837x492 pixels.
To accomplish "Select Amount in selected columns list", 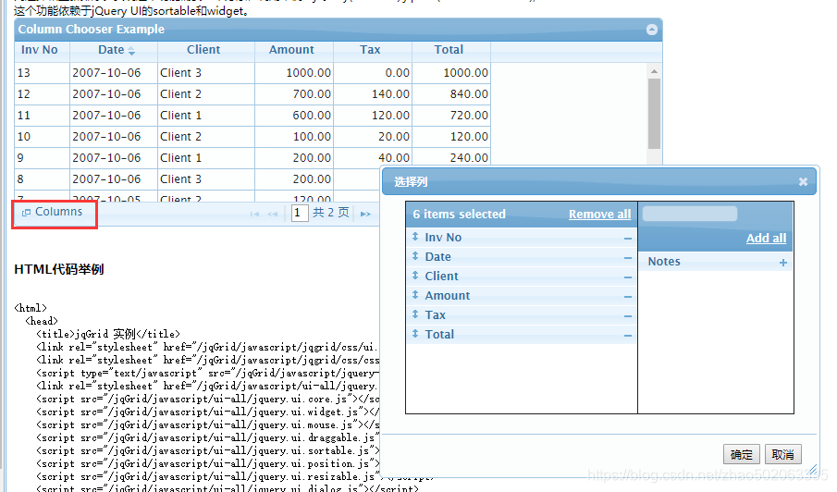I will (521, 296).
